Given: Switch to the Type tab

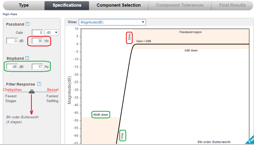Looking at the screenshot, I should (24, 5).
